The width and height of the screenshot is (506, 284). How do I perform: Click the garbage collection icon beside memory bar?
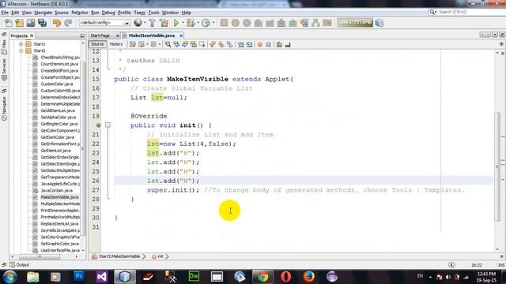[x=379, y=23]
